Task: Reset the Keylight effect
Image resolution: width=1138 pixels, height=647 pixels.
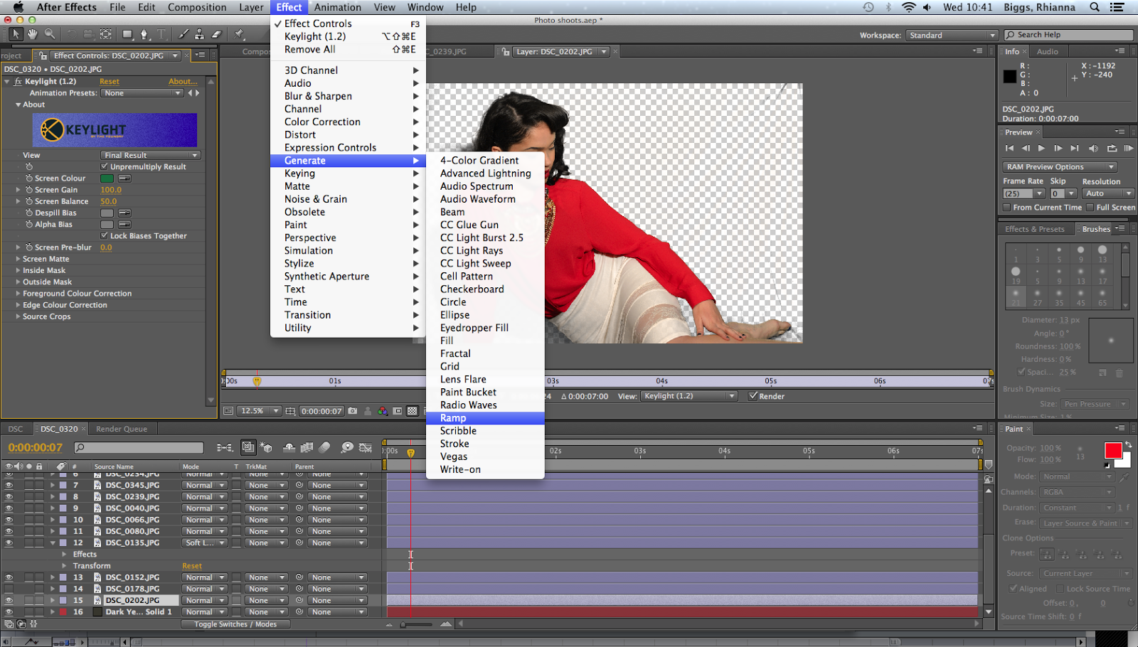Action: click(x=110, y=82)
